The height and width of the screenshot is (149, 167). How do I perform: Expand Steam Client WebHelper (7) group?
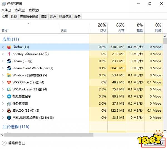pyautogui.click(x=3, y=68)
